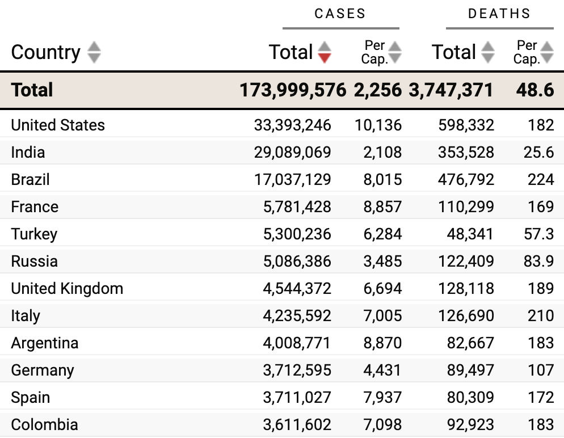The width and height of the screenshot is (564, 438).
Task: Sort by Deaths Per Cap. arrows
Action: 547,52
